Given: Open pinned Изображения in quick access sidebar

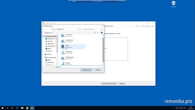Looking at the screenshot, I should 51,46.
